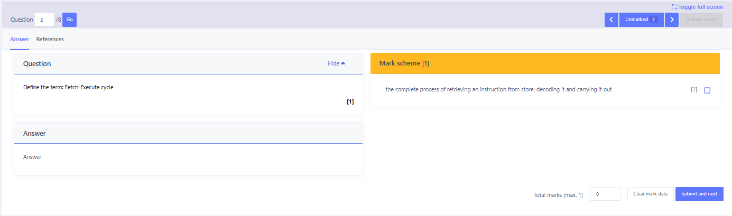Viewport: 732px width, 216px height.
Task: Click the Unmarked 7 button
Action: [641, 20]
